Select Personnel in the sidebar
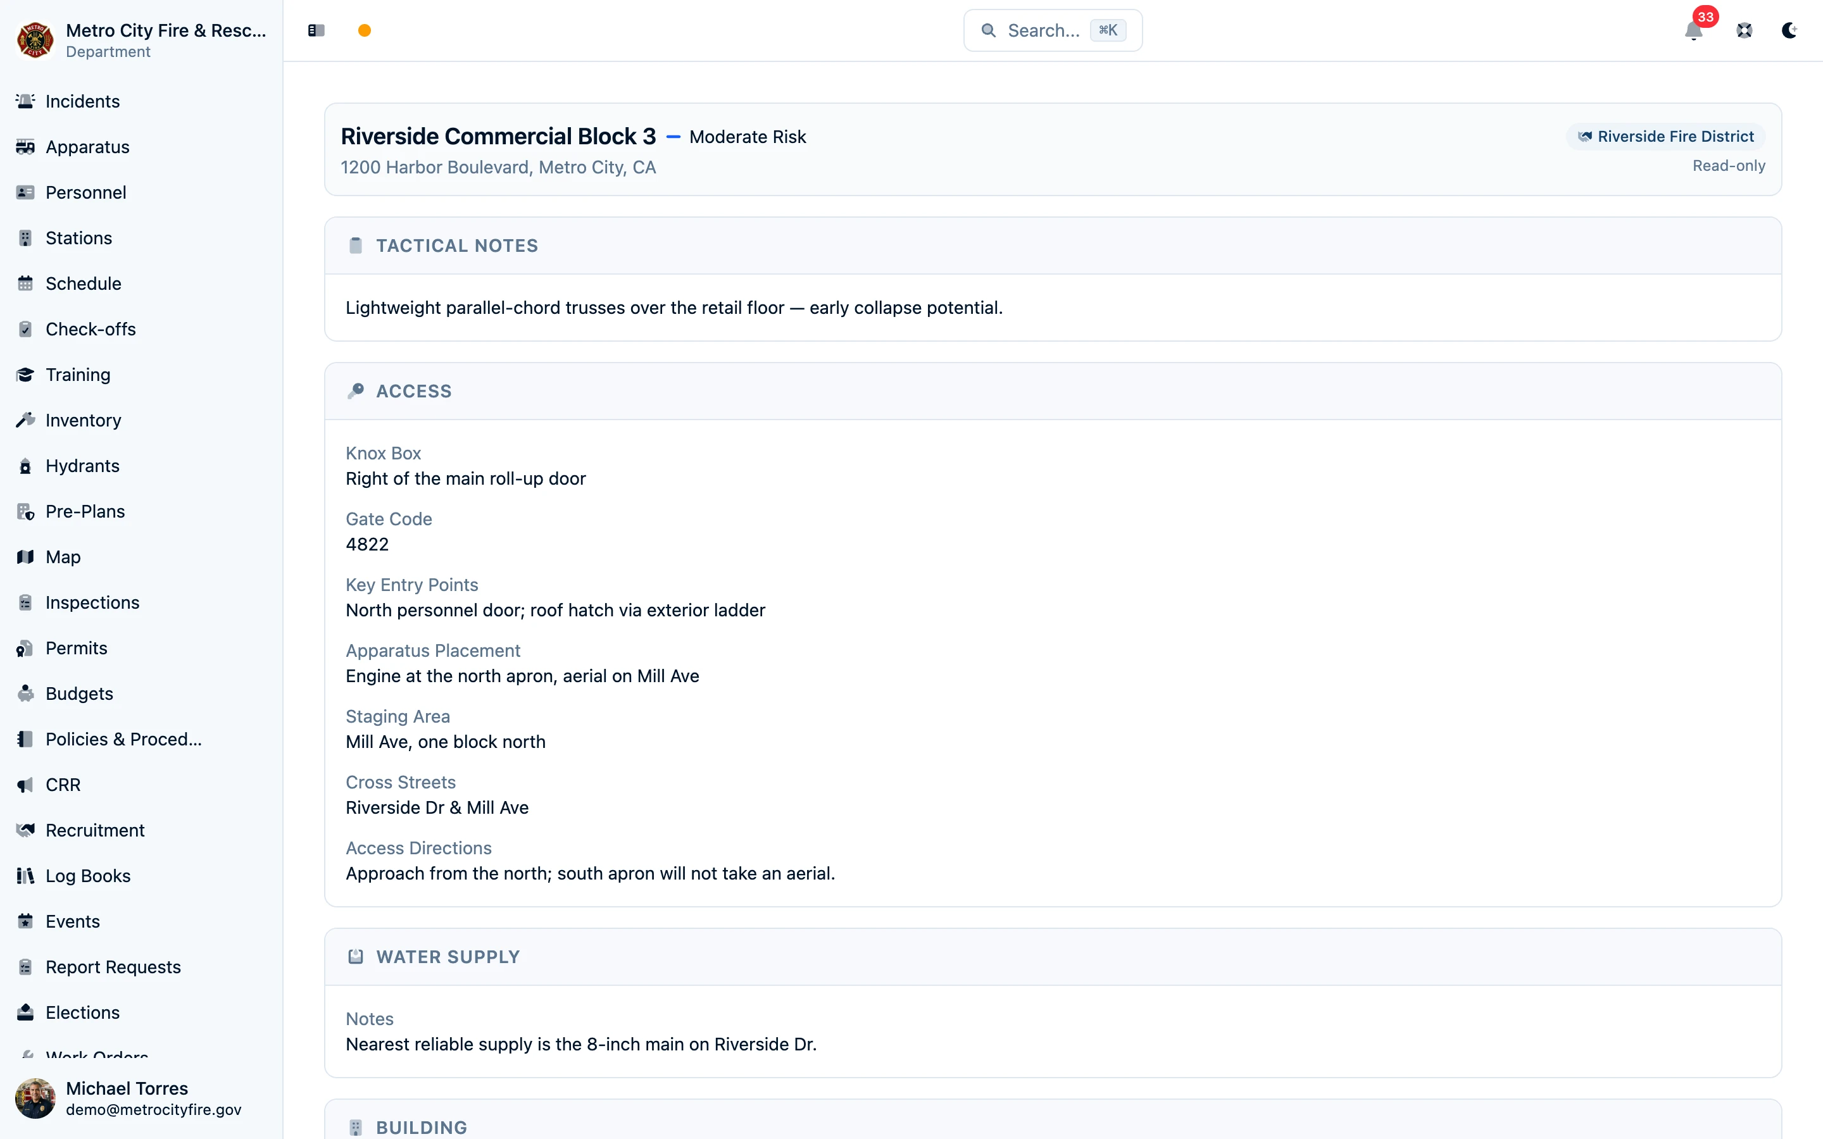The image size is (1823, 1139). click(142, 192)
